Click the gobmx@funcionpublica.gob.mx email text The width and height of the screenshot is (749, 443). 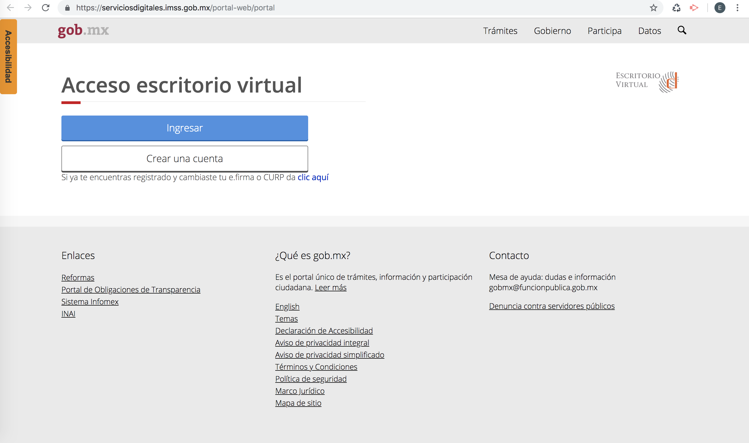[x=543, y=287]
